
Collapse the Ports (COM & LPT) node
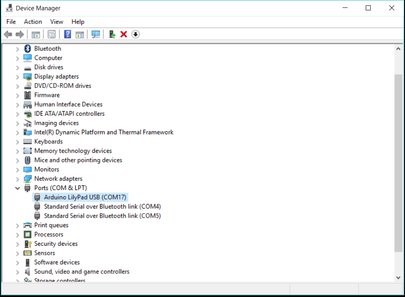[17, 188]
